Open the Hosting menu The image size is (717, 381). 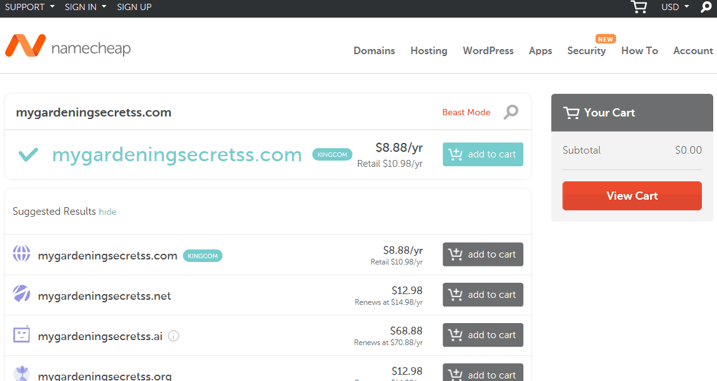[429, 51]
